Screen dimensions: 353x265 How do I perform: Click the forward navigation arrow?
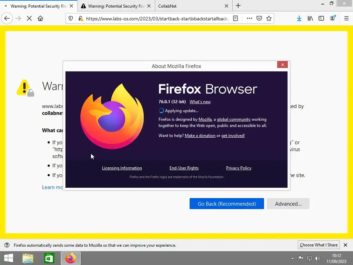[x=18, y=19]
